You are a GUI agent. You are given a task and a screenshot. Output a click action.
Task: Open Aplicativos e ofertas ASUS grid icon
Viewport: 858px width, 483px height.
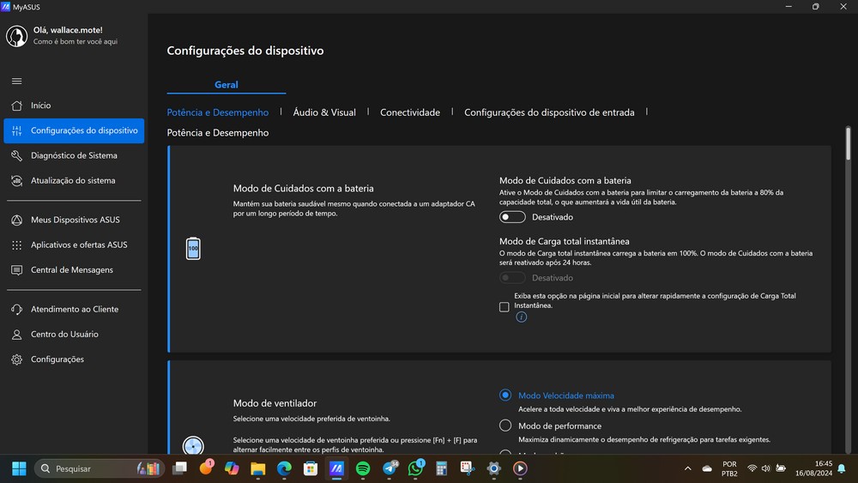click(16, 245)
